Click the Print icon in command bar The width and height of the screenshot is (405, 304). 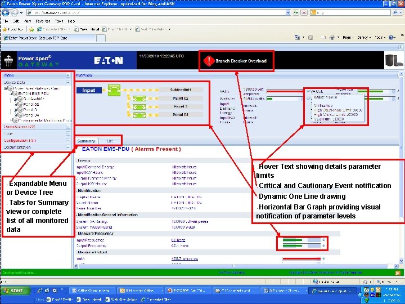[x=332, y=38]
